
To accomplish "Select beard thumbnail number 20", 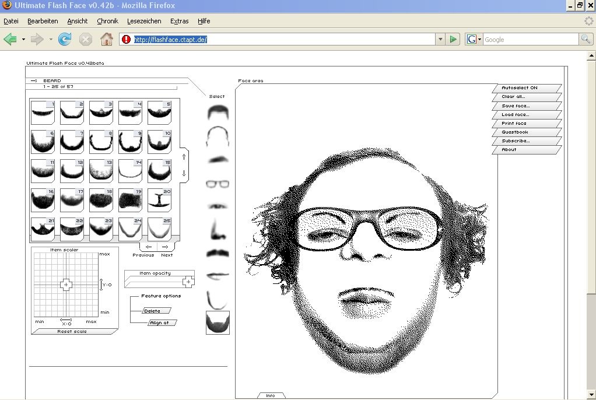I will coord(159,199).
